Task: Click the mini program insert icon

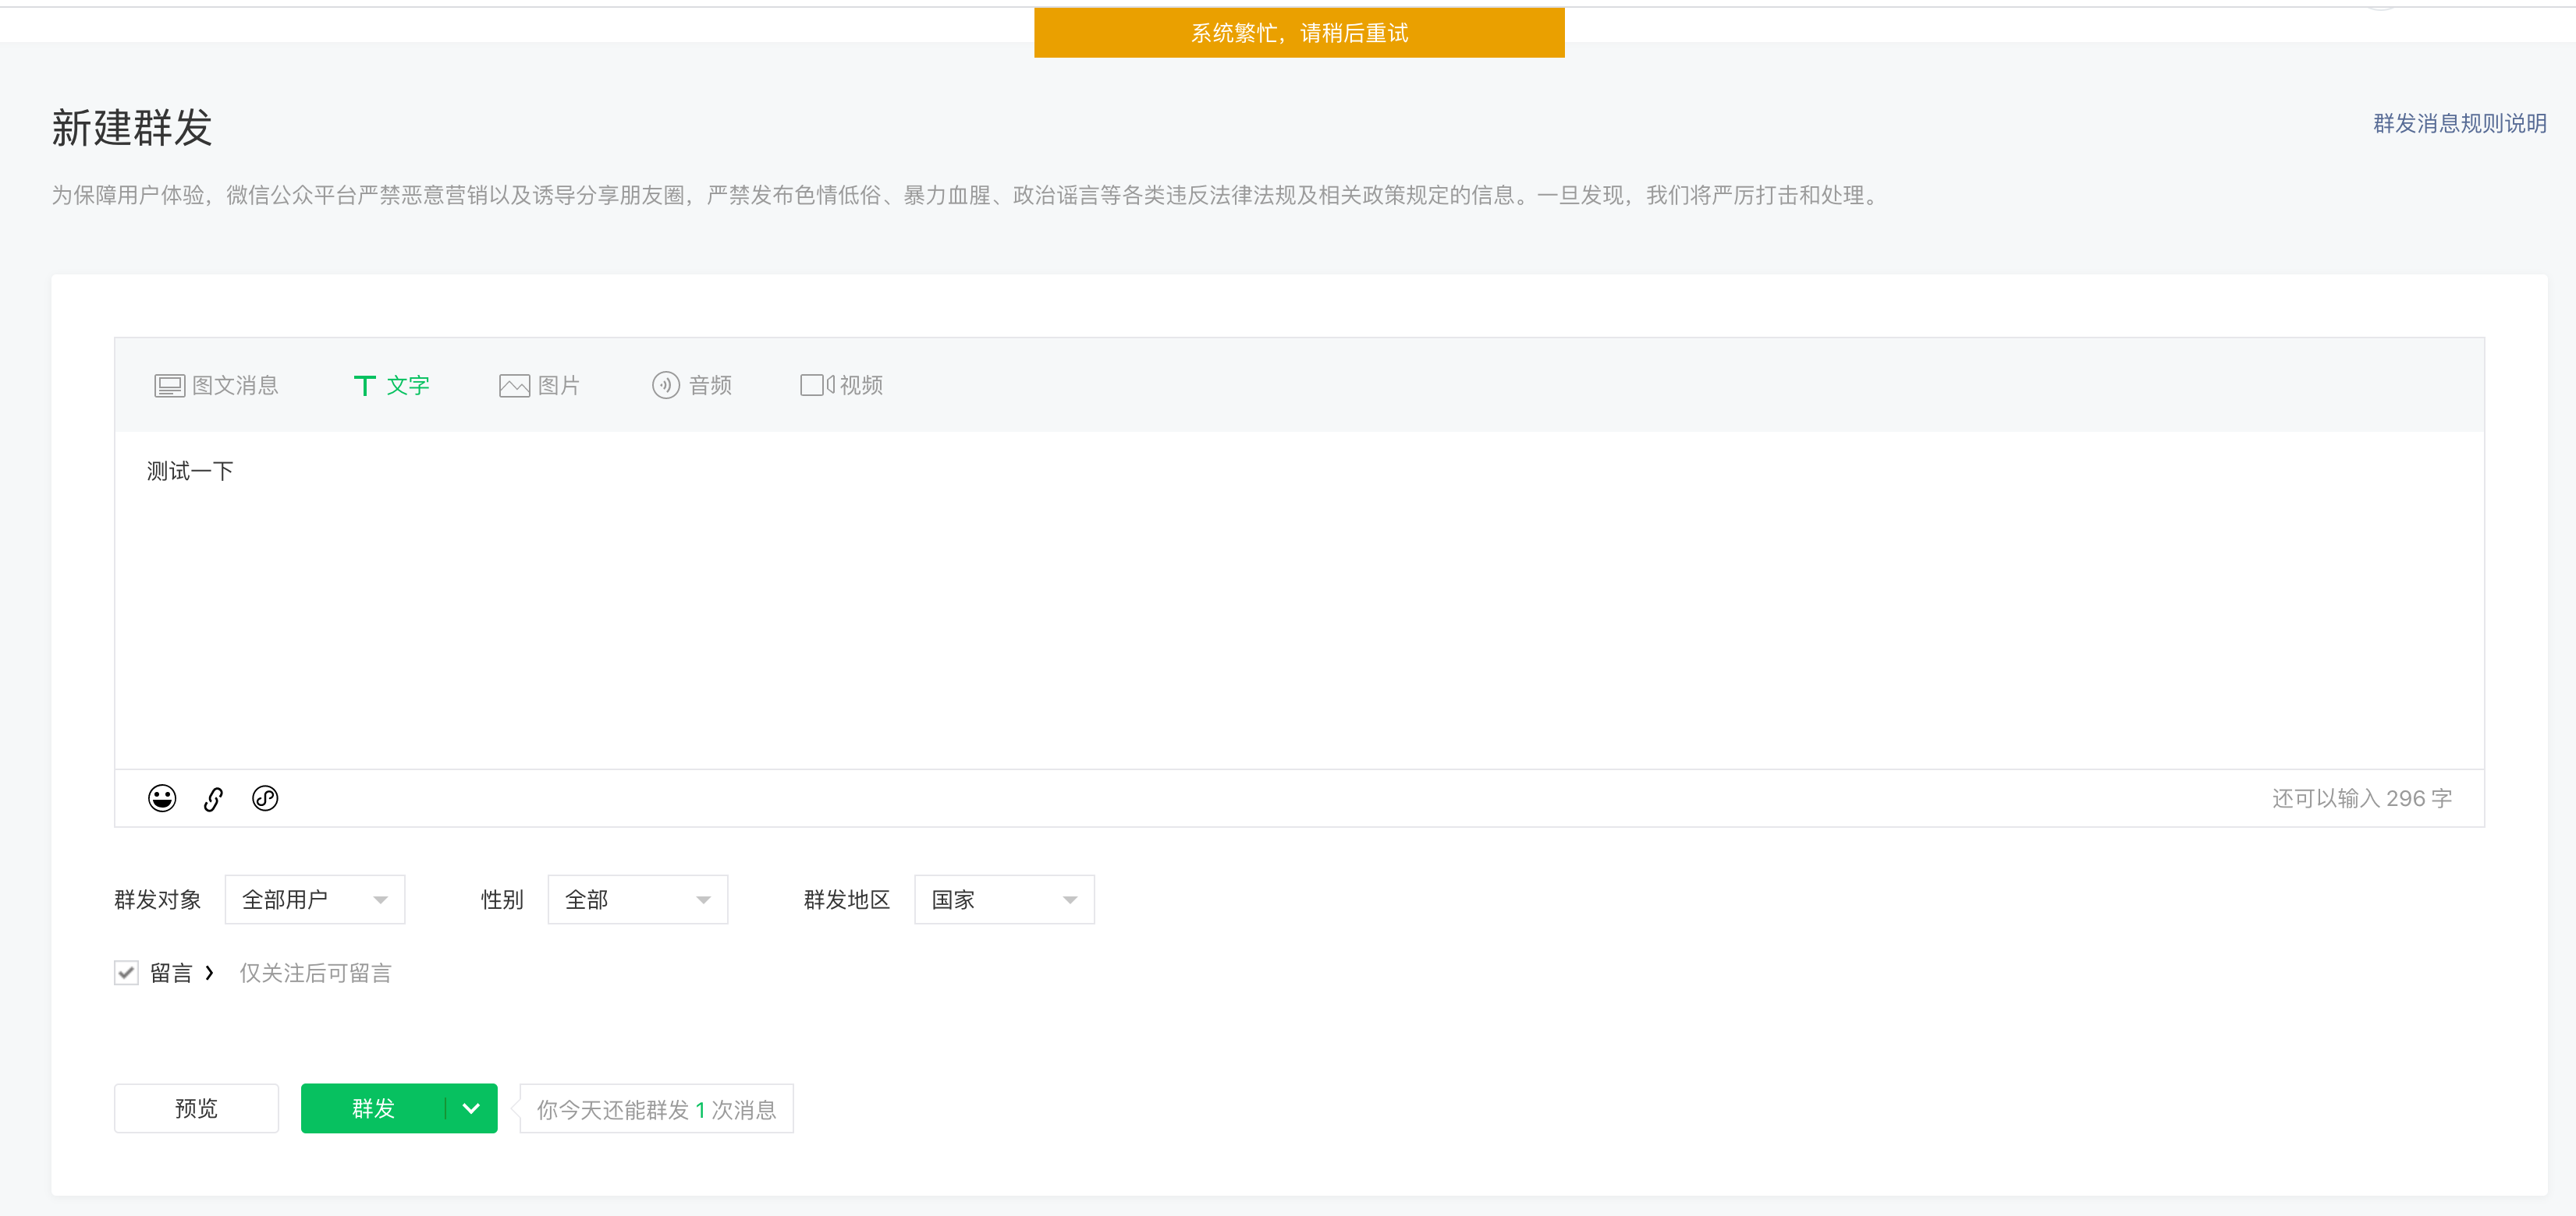Action: tap(265, 797)
